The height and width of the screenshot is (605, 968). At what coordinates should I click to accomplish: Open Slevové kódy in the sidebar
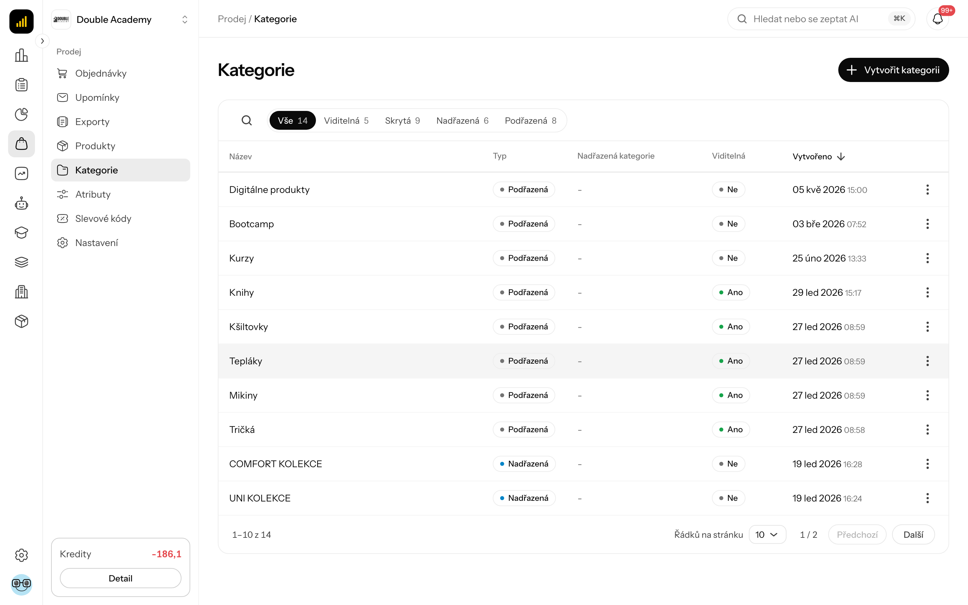[120, 218]
